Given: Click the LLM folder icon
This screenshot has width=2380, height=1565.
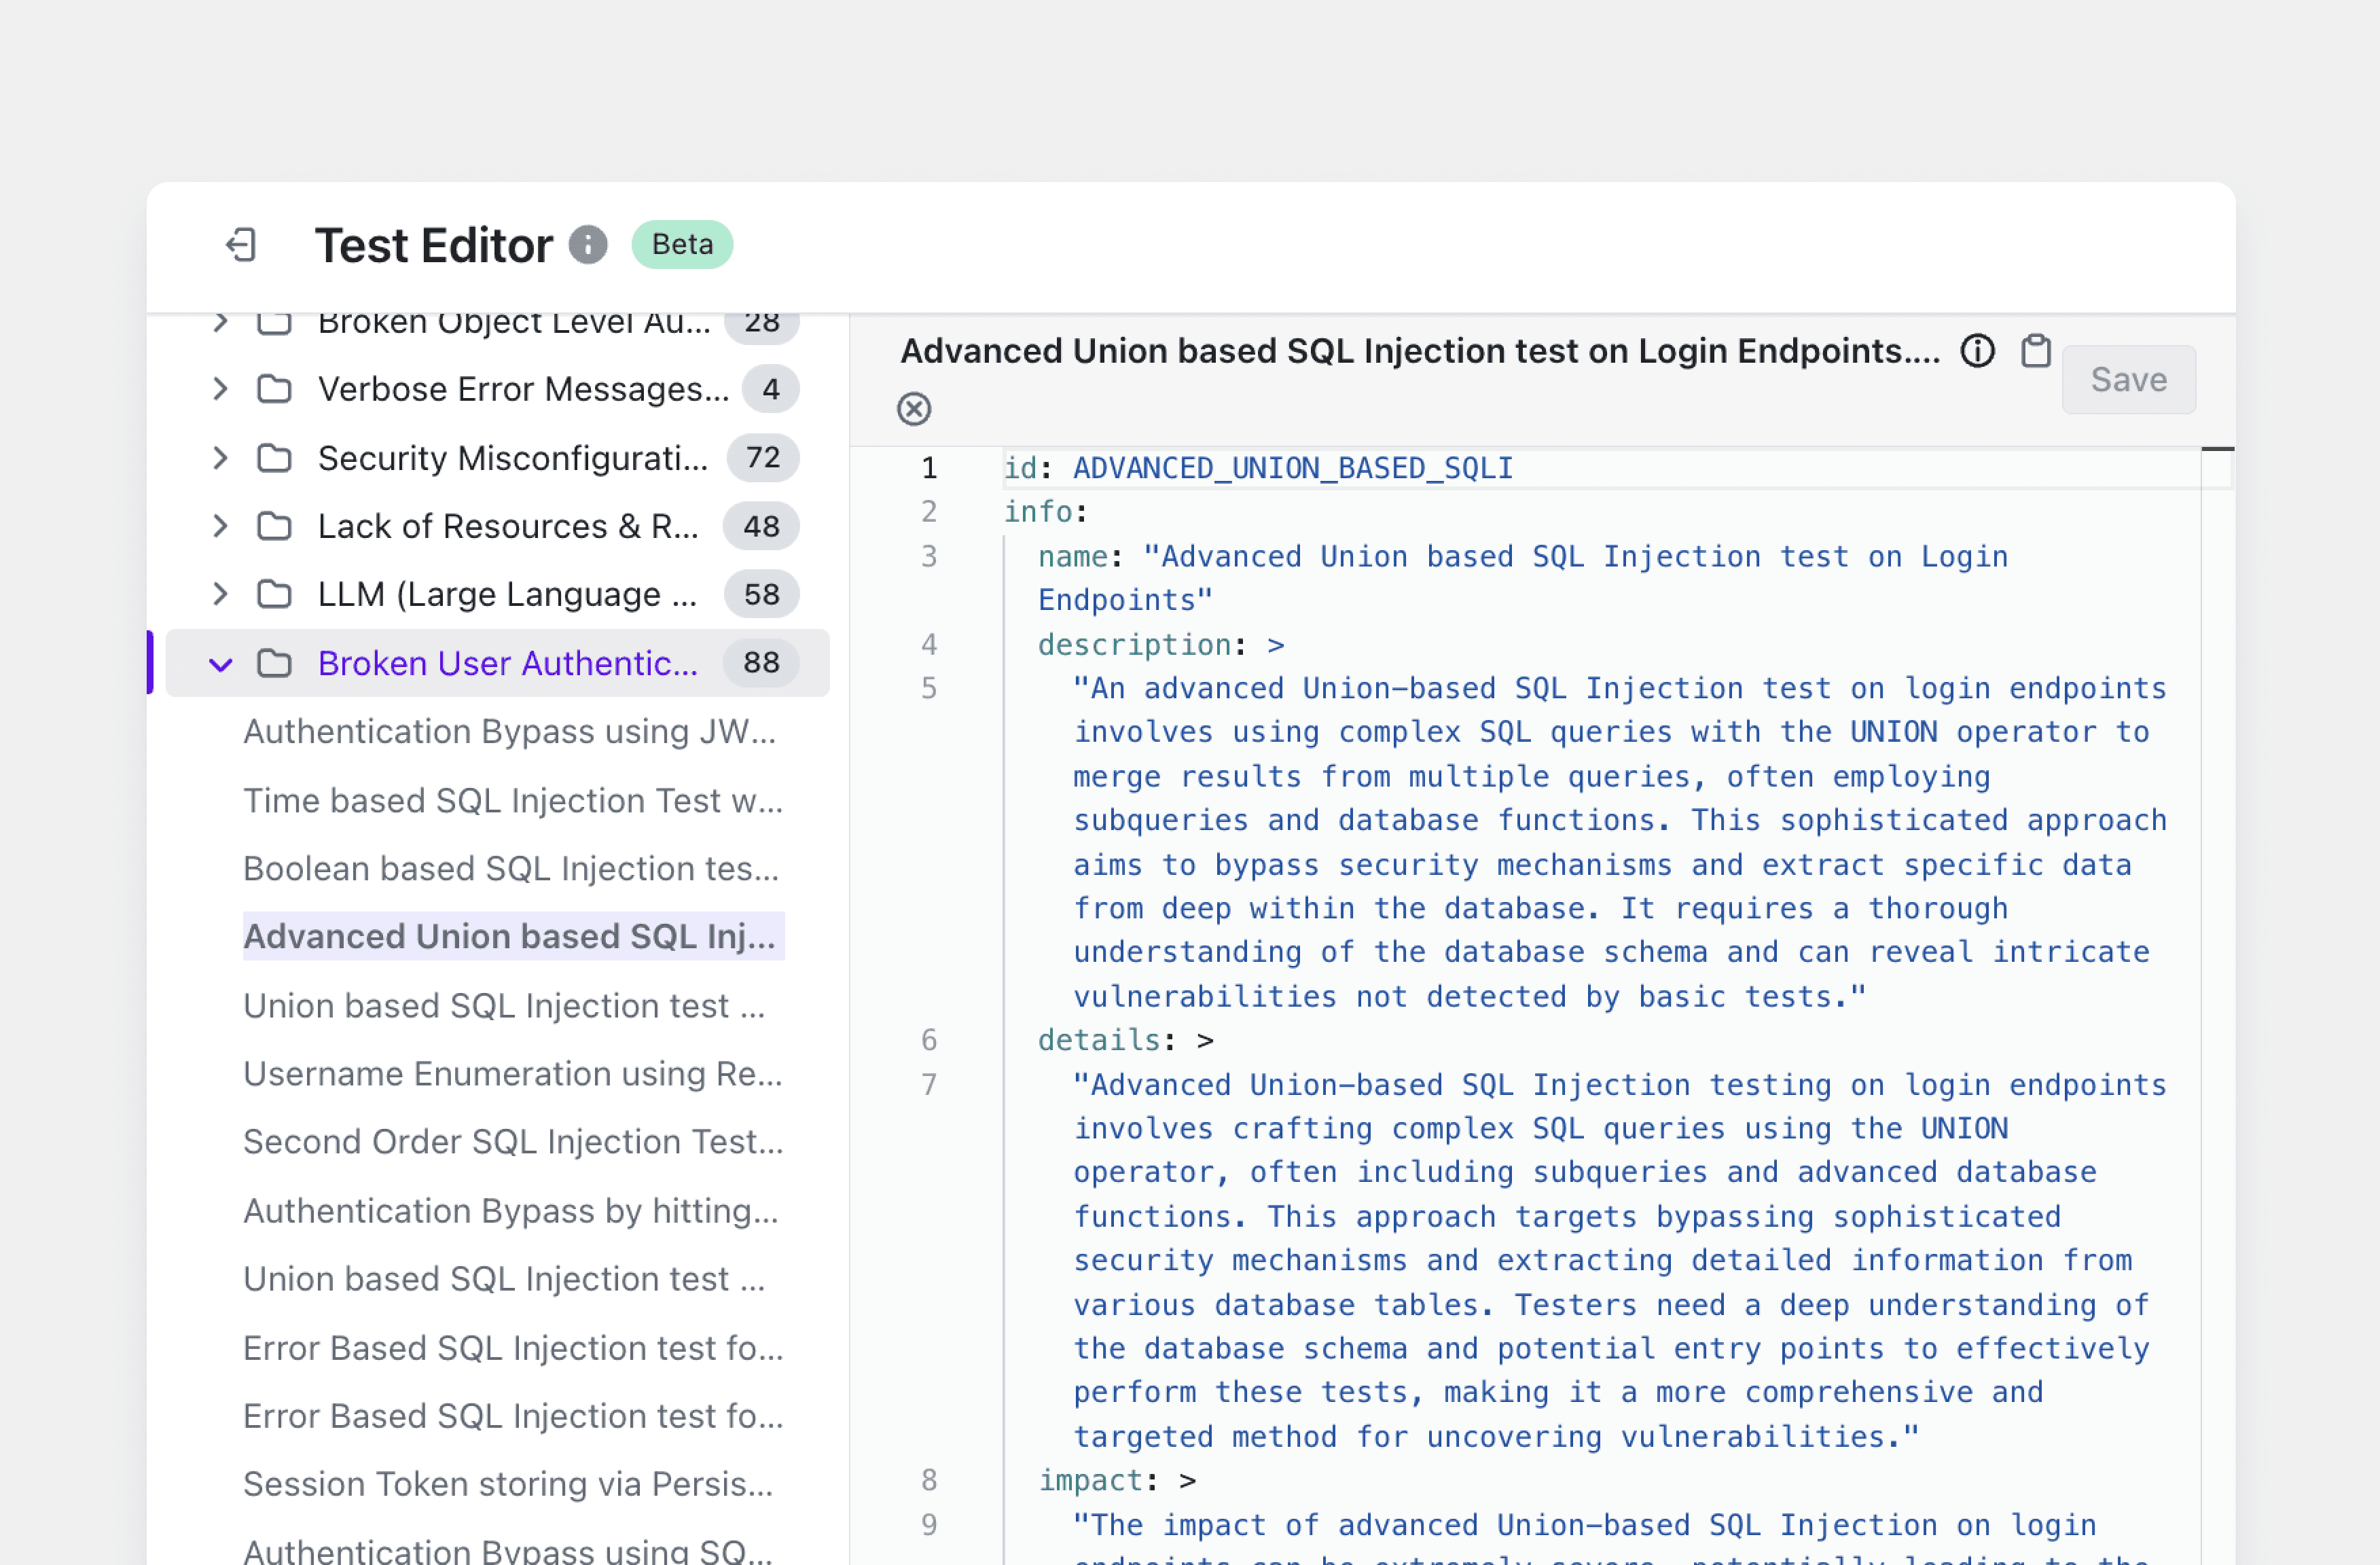Looking at the screenshot, I should tap(274, 595).
